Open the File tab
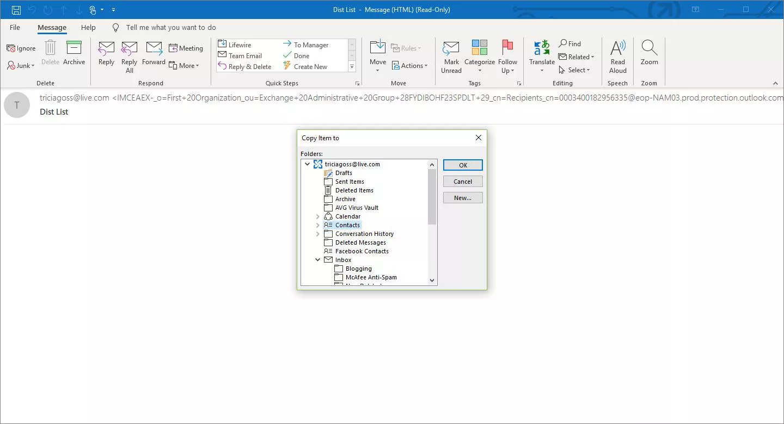 pyautogui.click(x=15, y=27)
